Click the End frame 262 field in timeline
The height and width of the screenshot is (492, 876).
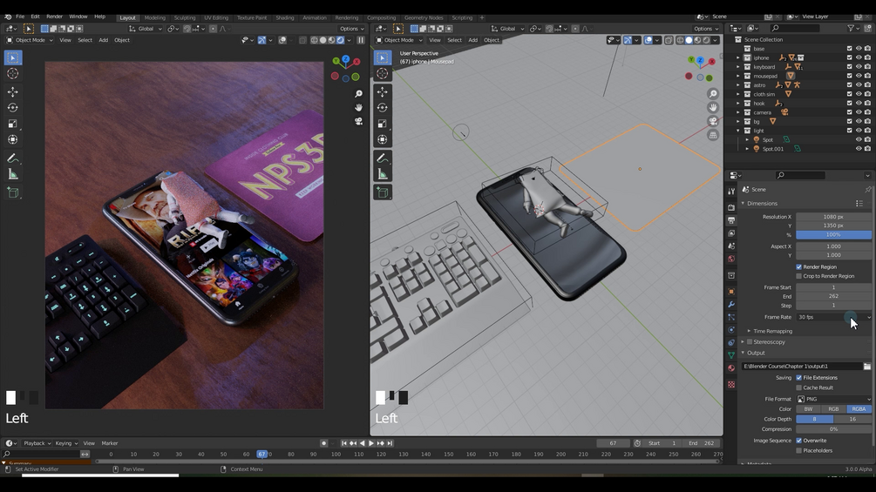pyautogui.click(x=702, y=443)
